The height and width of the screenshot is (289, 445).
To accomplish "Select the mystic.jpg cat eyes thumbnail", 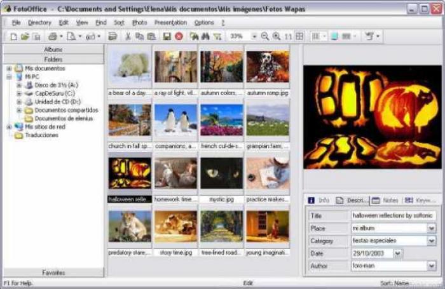I will coord(222,173).
